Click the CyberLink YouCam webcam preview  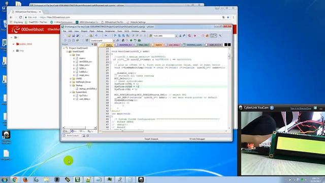click(x=283, y=143)
